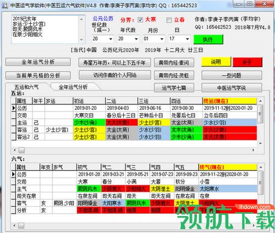Click 六气 table horizontal scrollbar thumb
Screen dimensions: 275x233
[x=21, y=225]
